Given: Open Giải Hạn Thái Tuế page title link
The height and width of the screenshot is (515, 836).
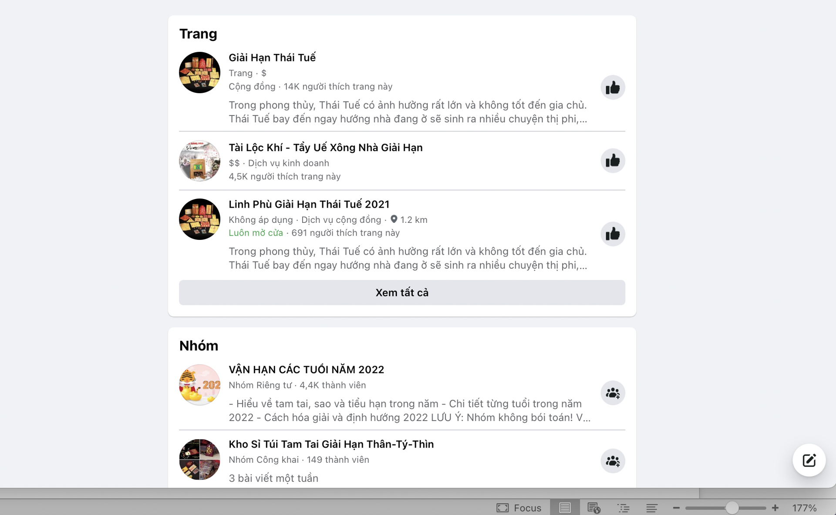Looking at the screenshot, I should coord(272,57).
